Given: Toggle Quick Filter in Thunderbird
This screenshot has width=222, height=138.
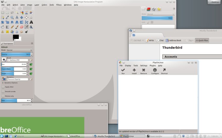Looking at the screenshot, I should click(202, 40).
